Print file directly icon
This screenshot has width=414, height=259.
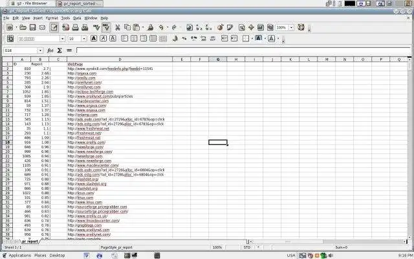[x=75, y=27]
